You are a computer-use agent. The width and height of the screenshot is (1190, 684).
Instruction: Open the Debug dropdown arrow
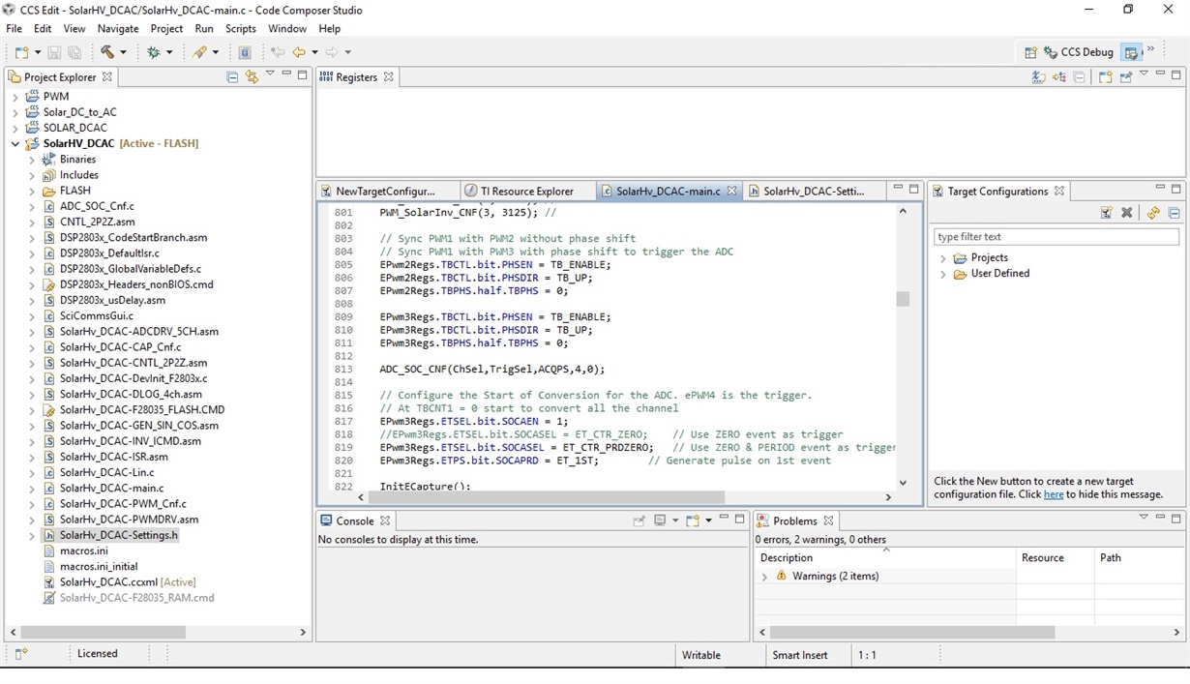[x=169, y=52]
